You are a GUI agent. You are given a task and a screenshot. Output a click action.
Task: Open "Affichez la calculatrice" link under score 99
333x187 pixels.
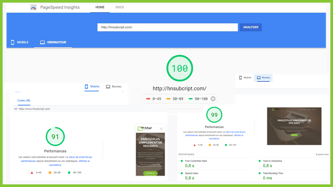(226, 137)
